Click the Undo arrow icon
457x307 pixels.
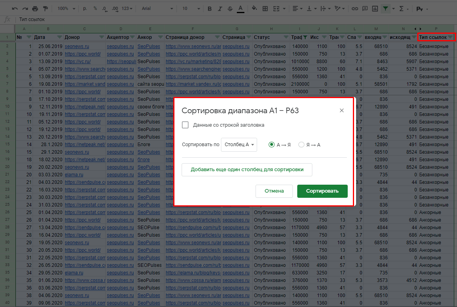(x=15, y=9)
